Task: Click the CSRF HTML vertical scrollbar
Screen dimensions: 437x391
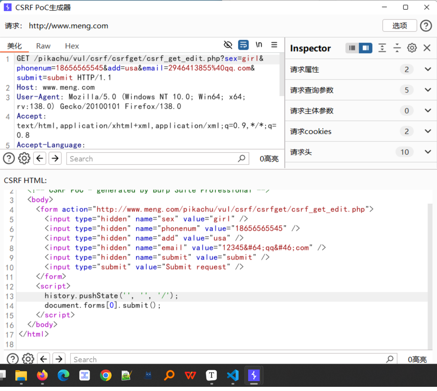Action: click(x=430, y=277)
